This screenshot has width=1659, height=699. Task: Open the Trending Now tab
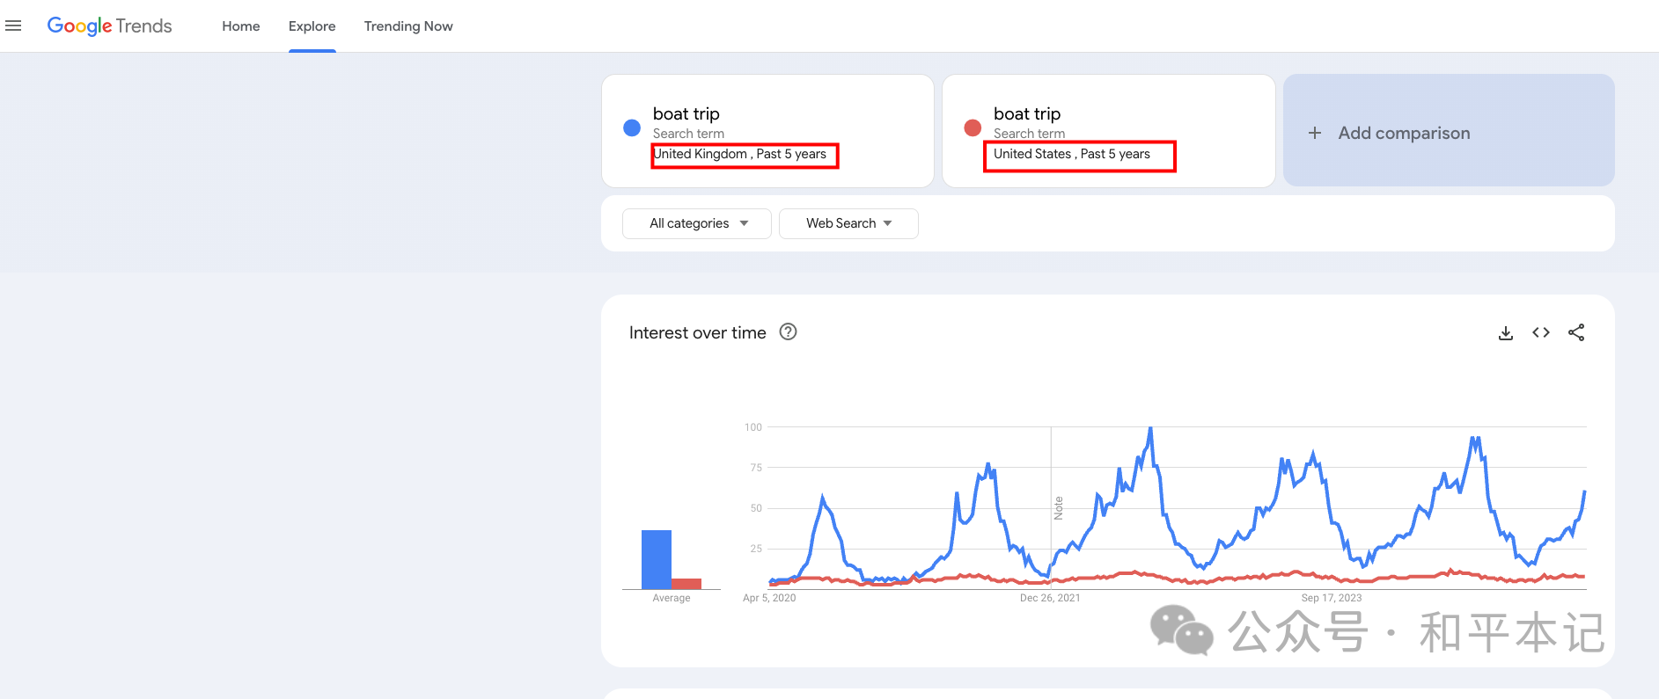pos(408,26)
